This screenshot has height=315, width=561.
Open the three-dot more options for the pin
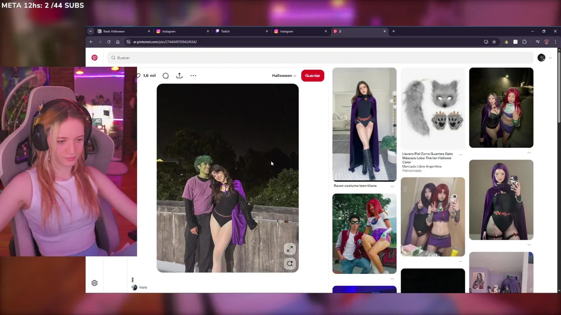click(x=193, y=76)
